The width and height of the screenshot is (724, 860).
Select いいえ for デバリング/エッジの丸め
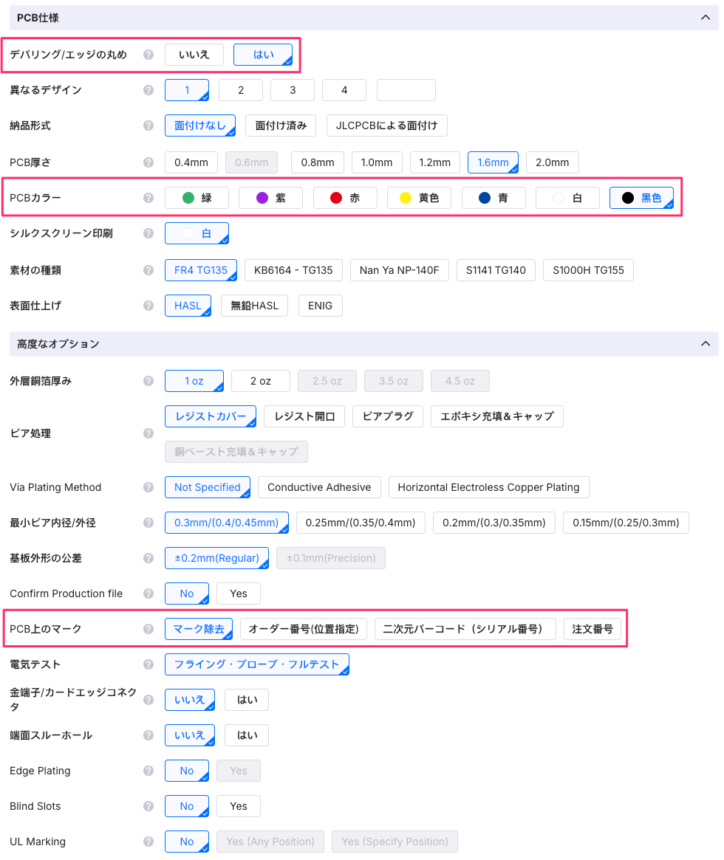click(194, 55)
